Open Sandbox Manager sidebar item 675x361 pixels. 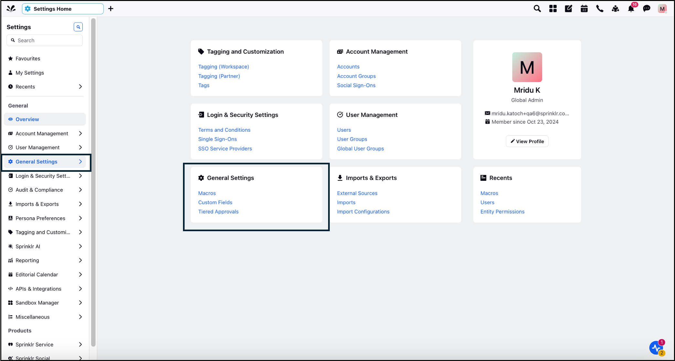45,303
